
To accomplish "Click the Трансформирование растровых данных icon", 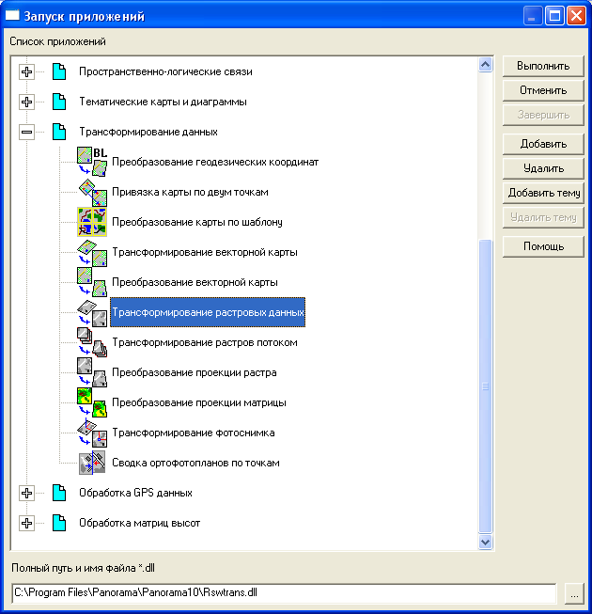I will [92, 312].
